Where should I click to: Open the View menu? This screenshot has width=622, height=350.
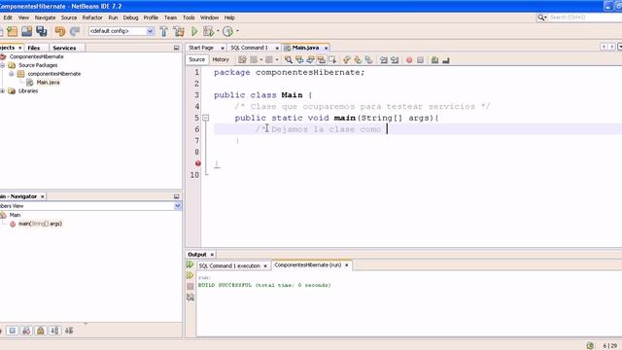(23, 17)
